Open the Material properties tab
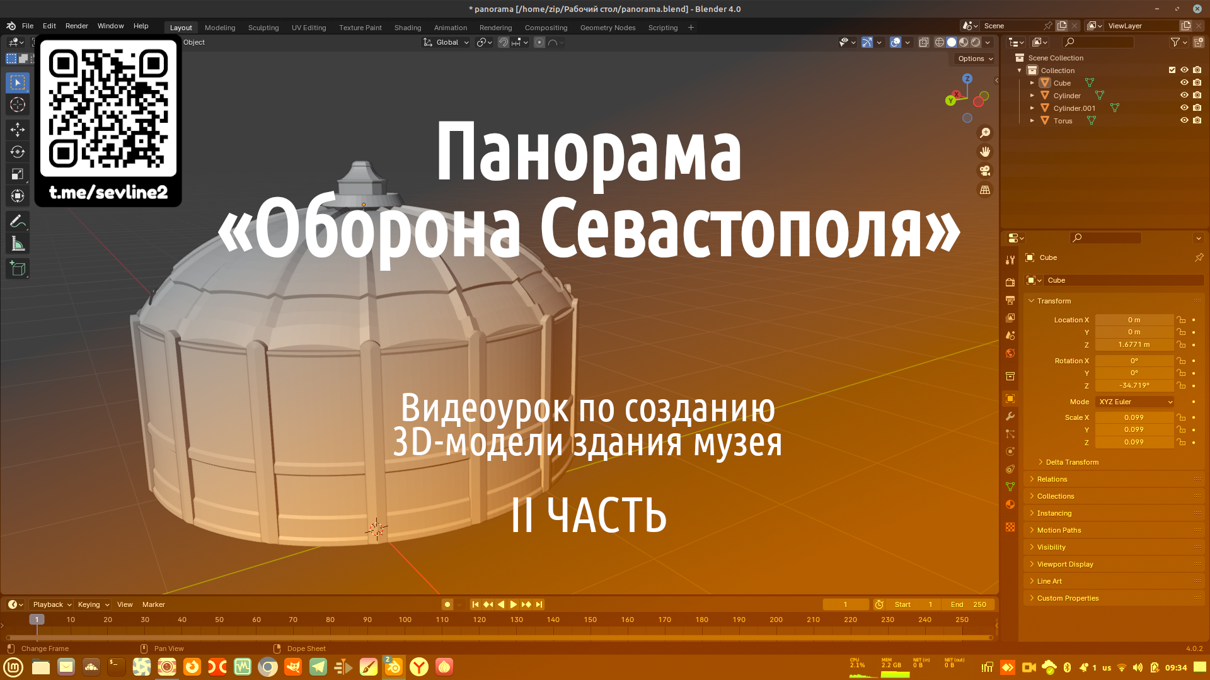The height and width of the screenshot is (680, 1210). coord(1010,504)
